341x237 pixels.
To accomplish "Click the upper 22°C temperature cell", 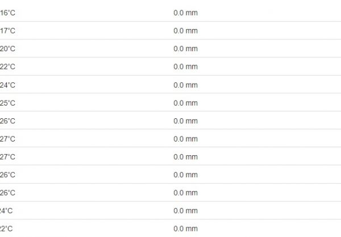I will 7,66.
